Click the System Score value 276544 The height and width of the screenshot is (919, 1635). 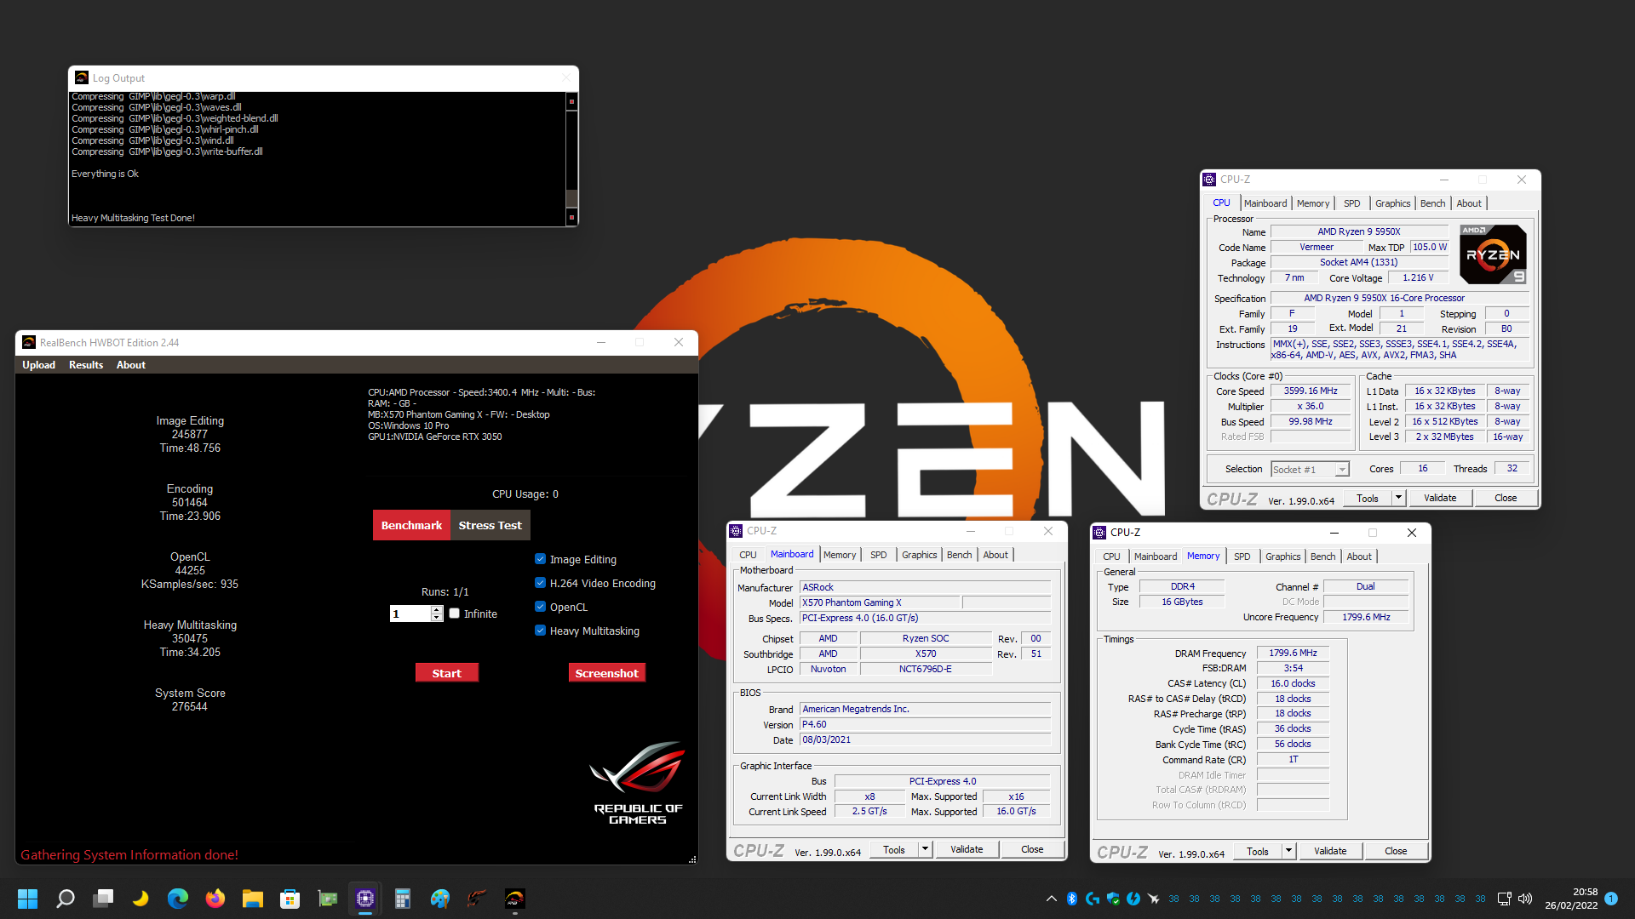coord(189,706)
